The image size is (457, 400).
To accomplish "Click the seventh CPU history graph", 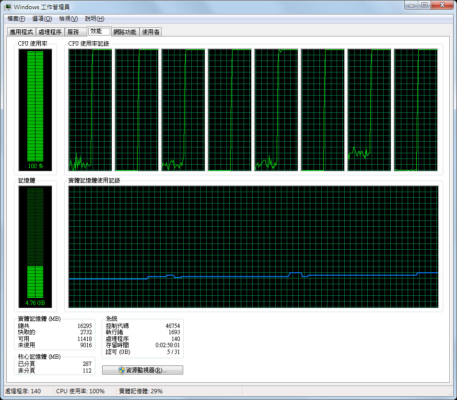I will tap(369, 109).
